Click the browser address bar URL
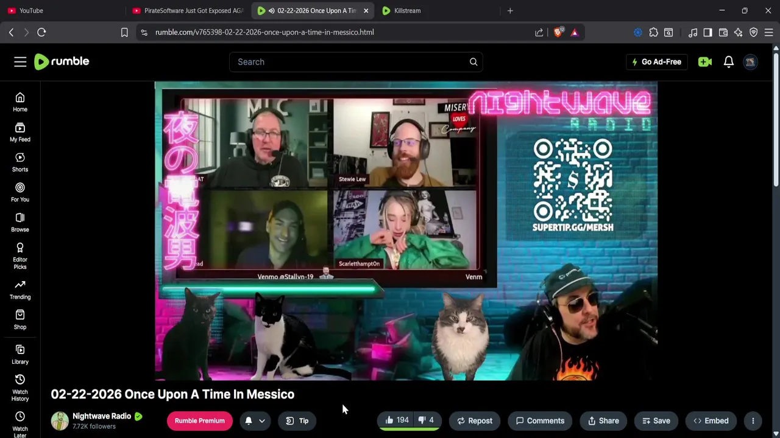The width and height of the screenshot is (780, 438). pyautogui.click(x=264, y=32)
